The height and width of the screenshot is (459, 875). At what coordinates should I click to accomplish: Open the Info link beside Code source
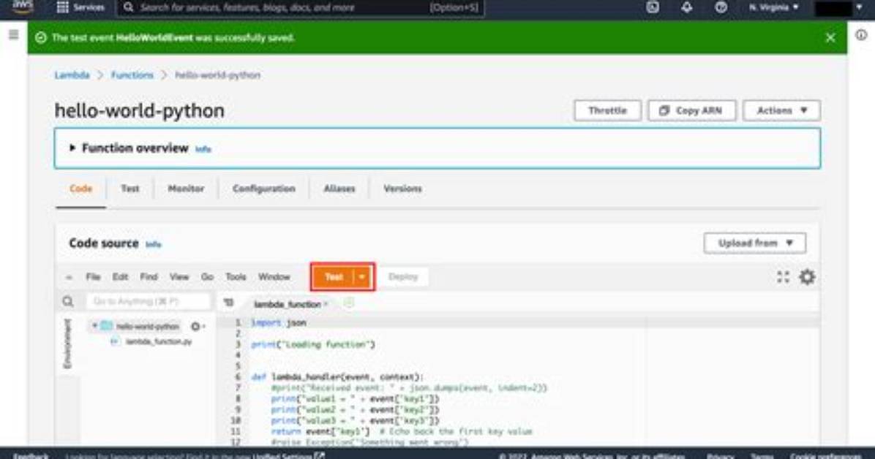point(154,244)
